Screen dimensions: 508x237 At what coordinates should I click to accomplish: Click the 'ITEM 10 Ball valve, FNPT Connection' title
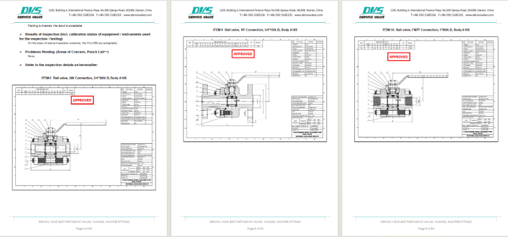426,30
